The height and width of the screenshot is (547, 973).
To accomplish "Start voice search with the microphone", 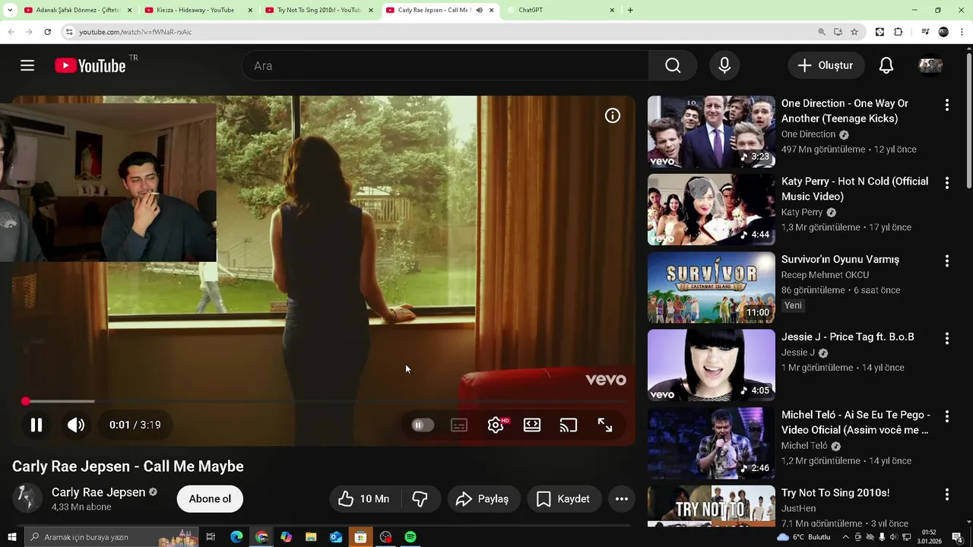I will click(x=724, y=65).
